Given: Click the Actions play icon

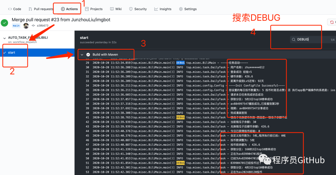Looking at the screenshot, I should coord(63,9).
